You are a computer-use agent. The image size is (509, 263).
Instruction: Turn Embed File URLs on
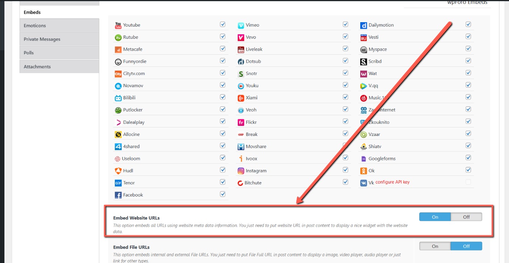pyautogui.click(x=435, y=246)
